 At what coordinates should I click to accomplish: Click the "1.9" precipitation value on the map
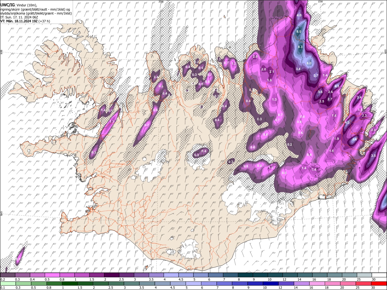(337, 139)
